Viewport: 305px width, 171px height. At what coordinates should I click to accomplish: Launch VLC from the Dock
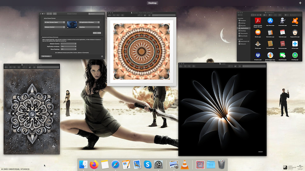(185, 164)
